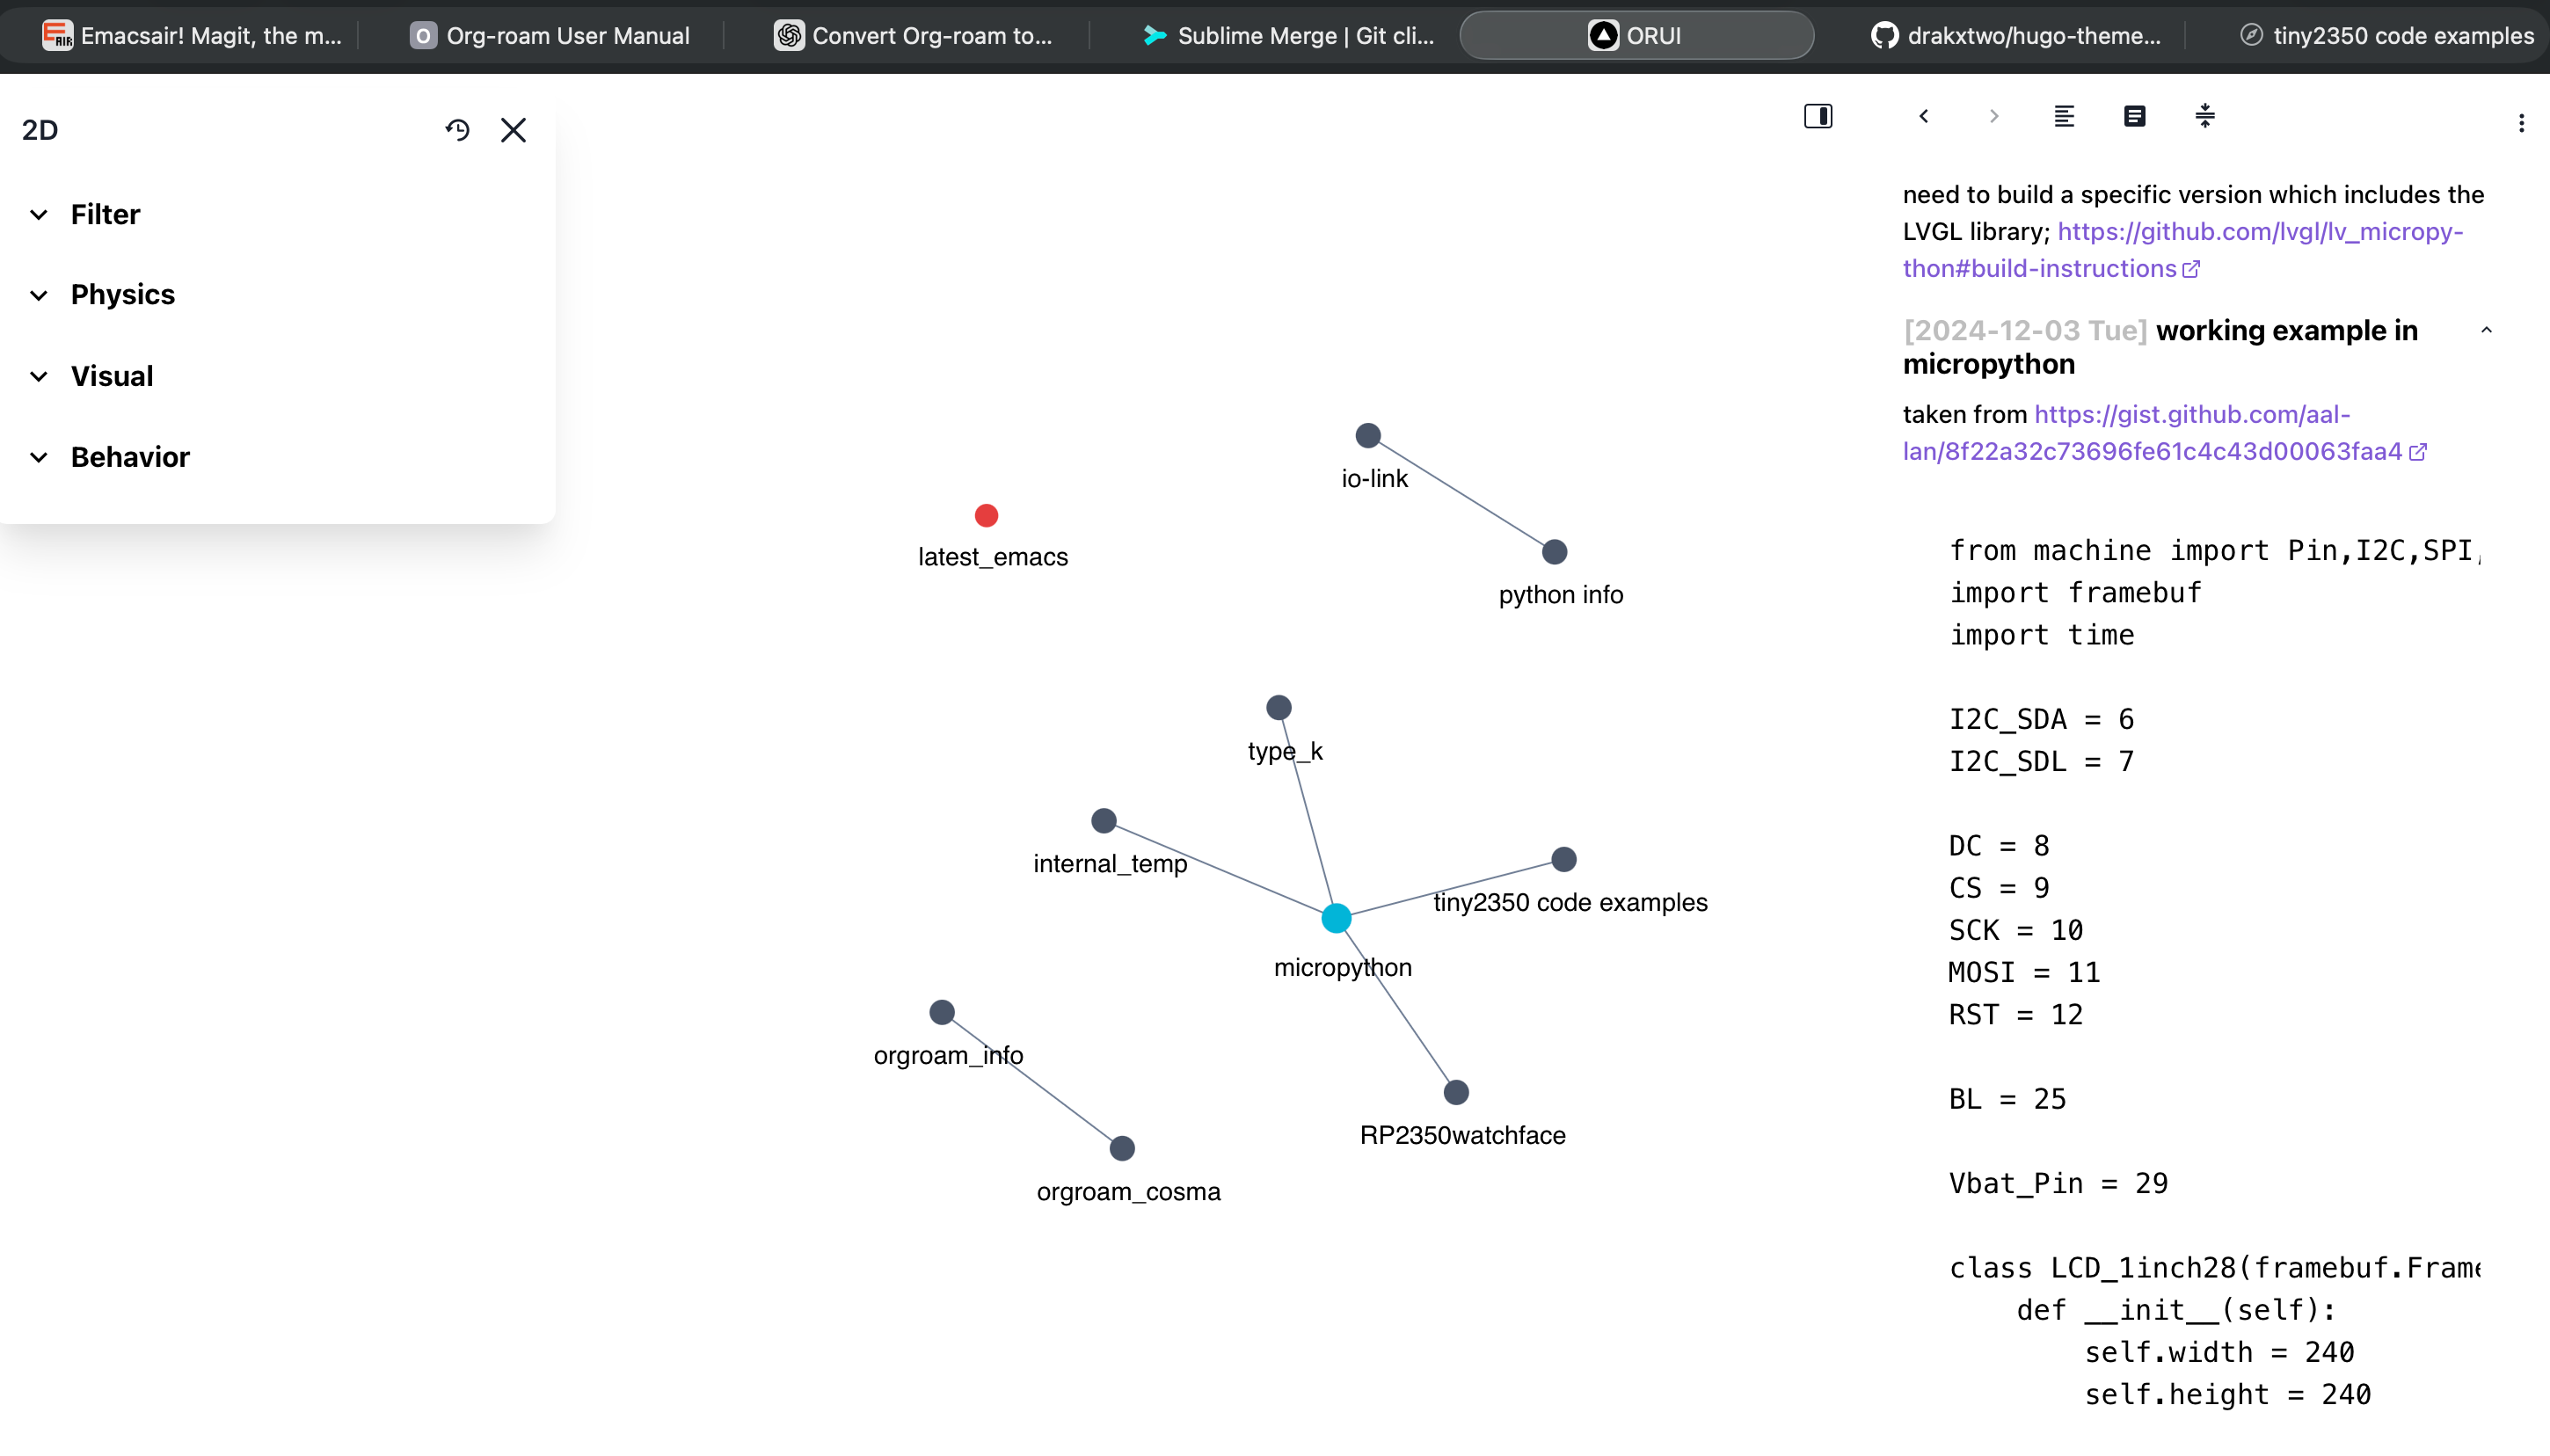Click the collapse all headings icon
Image resolution: width=2550 pixels, height=1456 pixels.
[x=2205, y=116]
